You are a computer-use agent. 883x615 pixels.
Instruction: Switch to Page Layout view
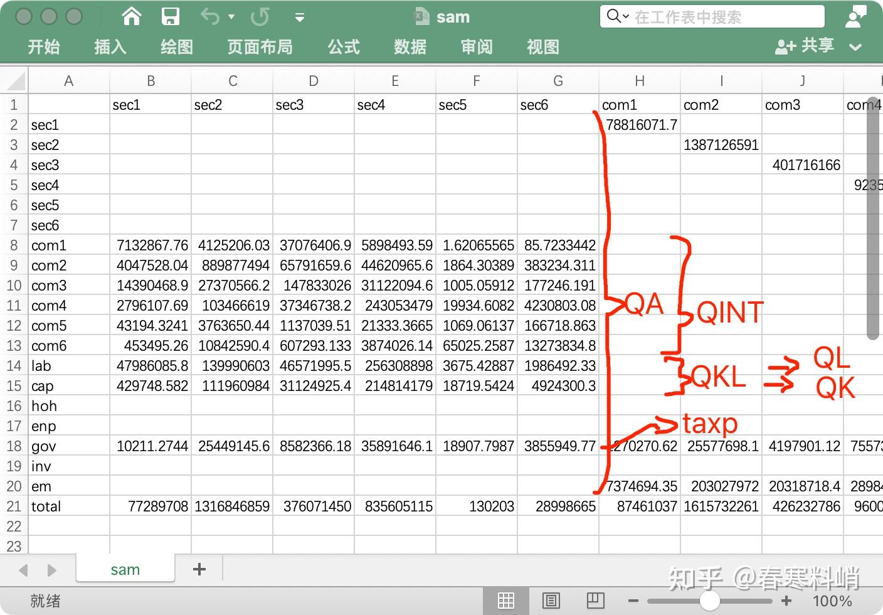click(551, 601)
